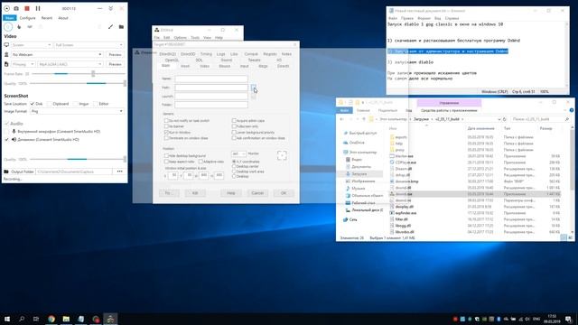This screenshot has width=578, height=325.
Task: Enable the internal microphone audio checkbox
Action: 6,132
